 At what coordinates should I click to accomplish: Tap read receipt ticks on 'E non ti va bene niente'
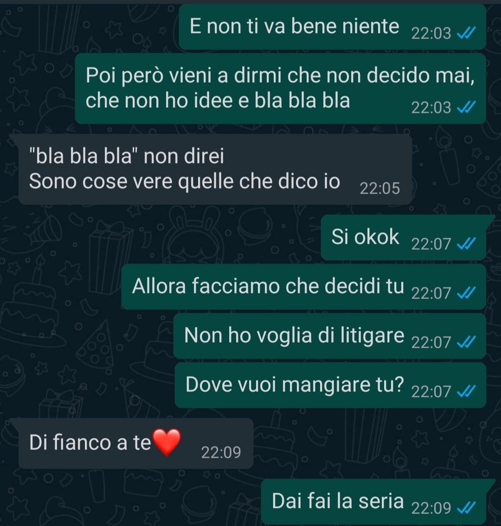coord(467,33)
